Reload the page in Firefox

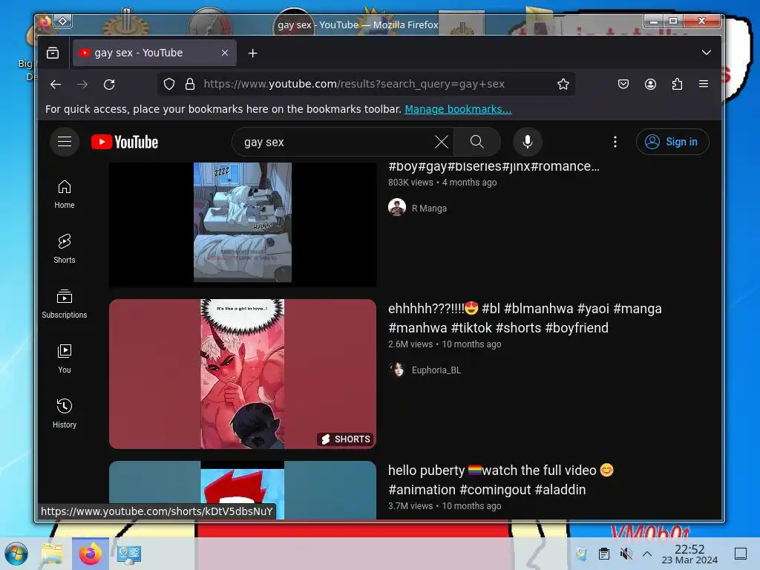point(109,85)
